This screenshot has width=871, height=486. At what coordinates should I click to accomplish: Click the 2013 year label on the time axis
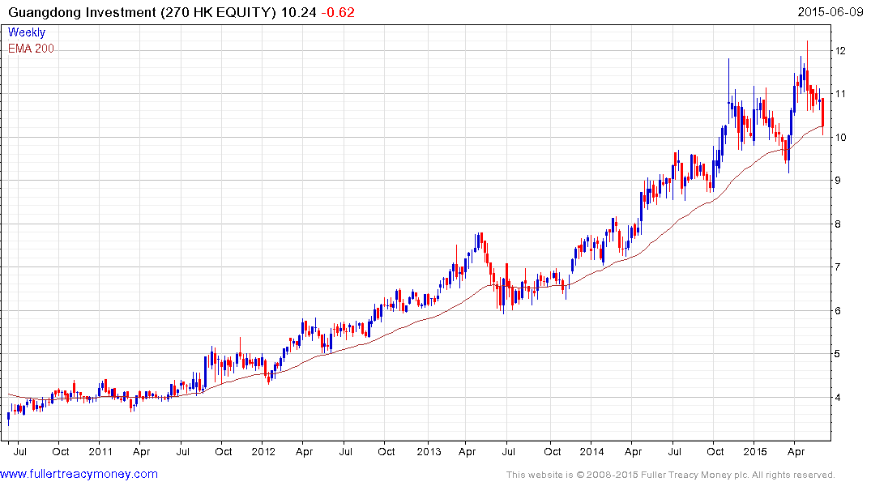429,451
